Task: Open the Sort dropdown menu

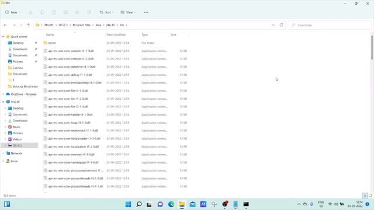Action: click(106, 12)
